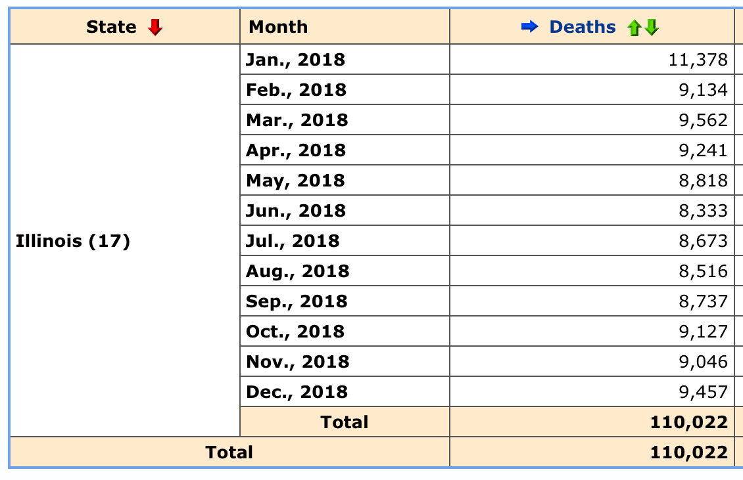
Task: Select the Aug., 2018 month row
Action: (x=345, y=271)
